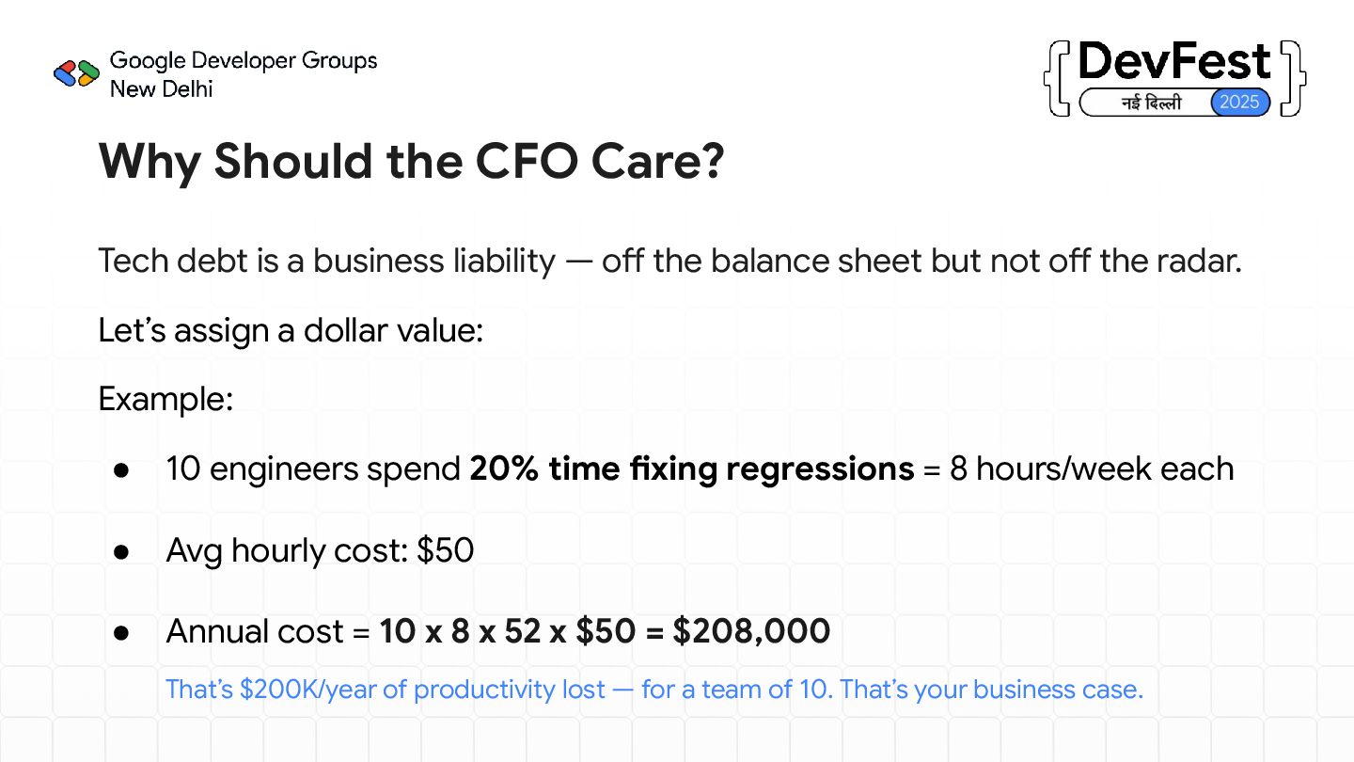The image size is (1354, 762).
Task: Click the "Avg hourly cost: $50" line
Action: (320, 550)
